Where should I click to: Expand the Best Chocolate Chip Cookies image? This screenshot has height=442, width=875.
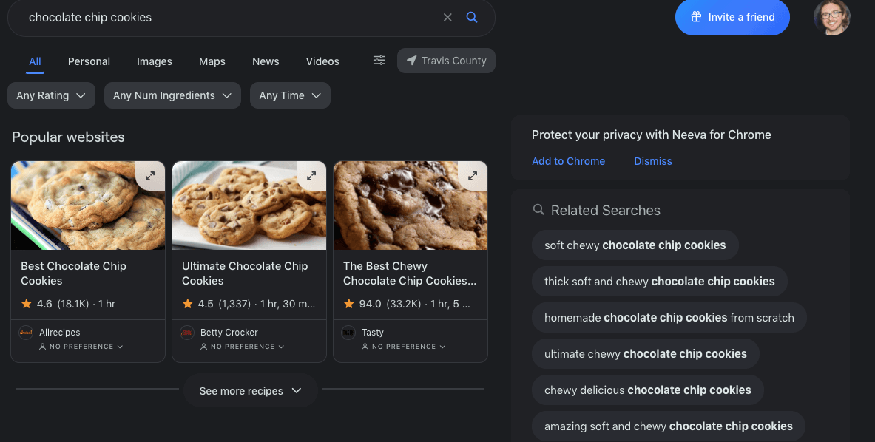[x=150, y=176]
